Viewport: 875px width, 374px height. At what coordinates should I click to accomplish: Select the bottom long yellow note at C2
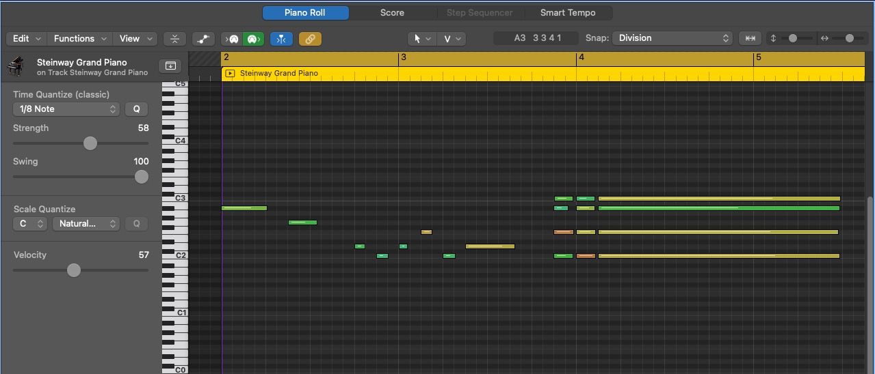click(718, 256)
